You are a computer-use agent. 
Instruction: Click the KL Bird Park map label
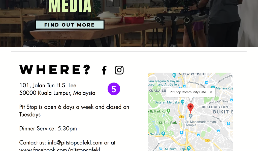click(x=168, y=123)
